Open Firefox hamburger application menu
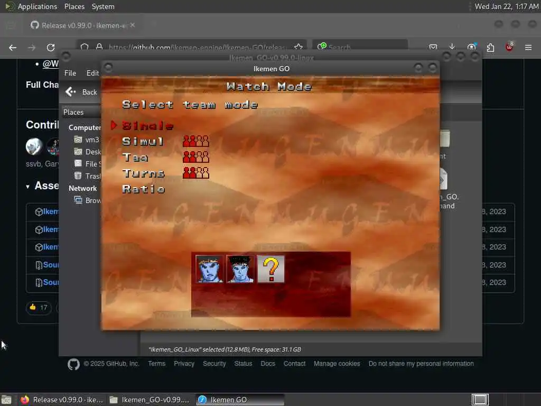This screenshot has width=541, height=406. pyautogui.click(x=528, y=47)
